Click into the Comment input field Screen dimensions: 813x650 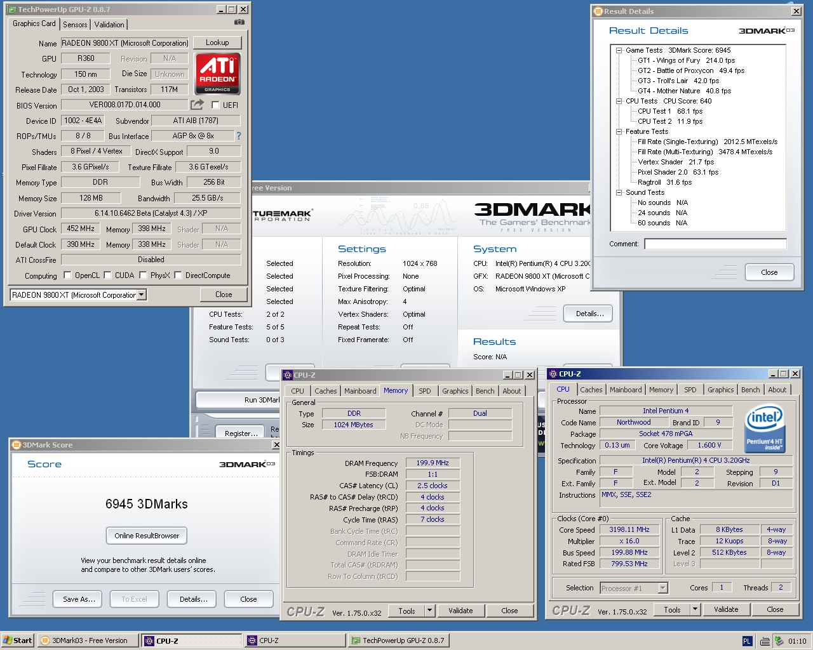click(x=715, y=244)
